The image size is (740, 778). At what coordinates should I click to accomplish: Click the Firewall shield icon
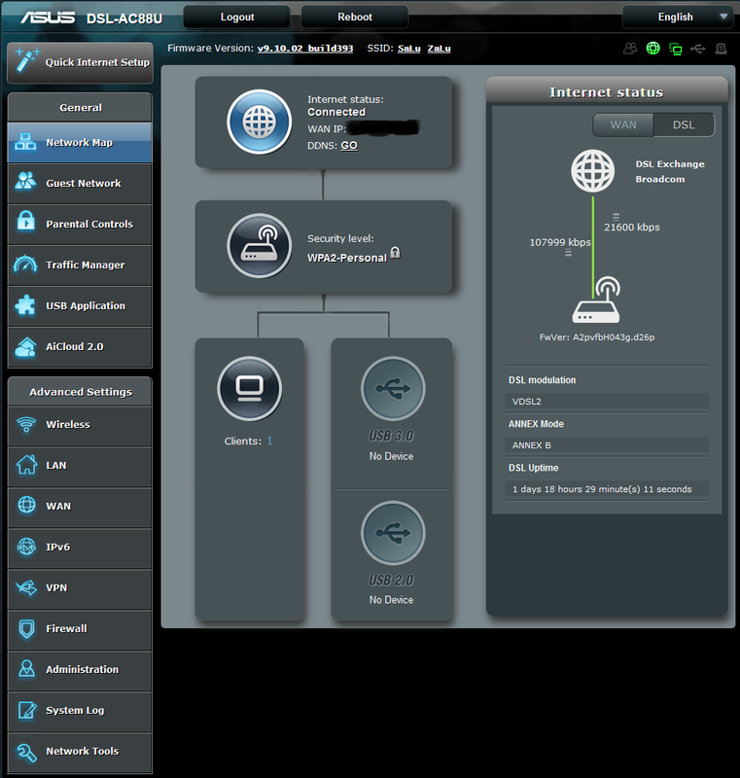27,629
